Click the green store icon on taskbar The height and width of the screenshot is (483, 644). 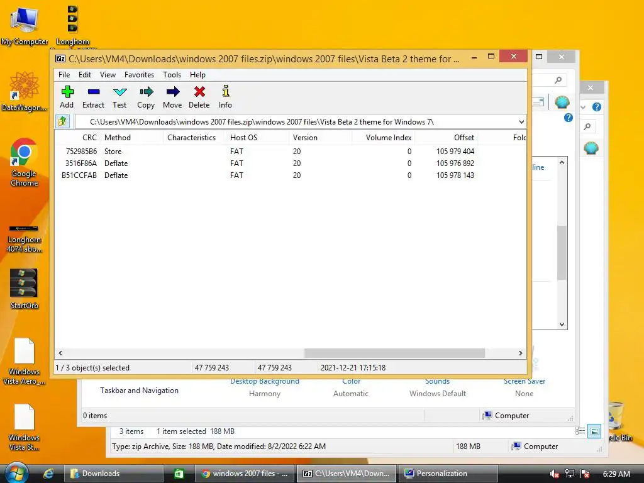point(179,474)
